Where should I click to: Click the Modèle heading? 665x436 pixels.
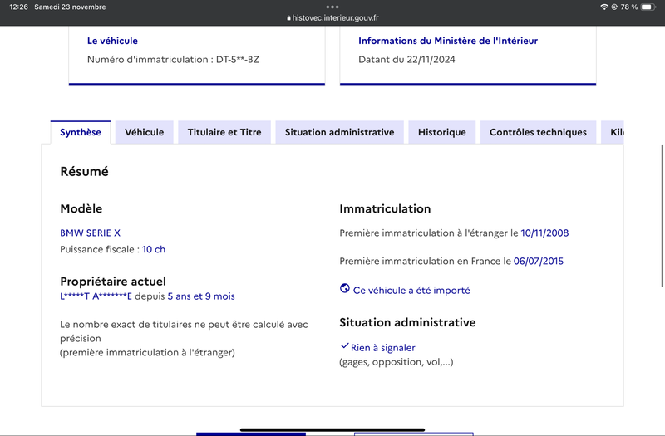click(81, 208)
